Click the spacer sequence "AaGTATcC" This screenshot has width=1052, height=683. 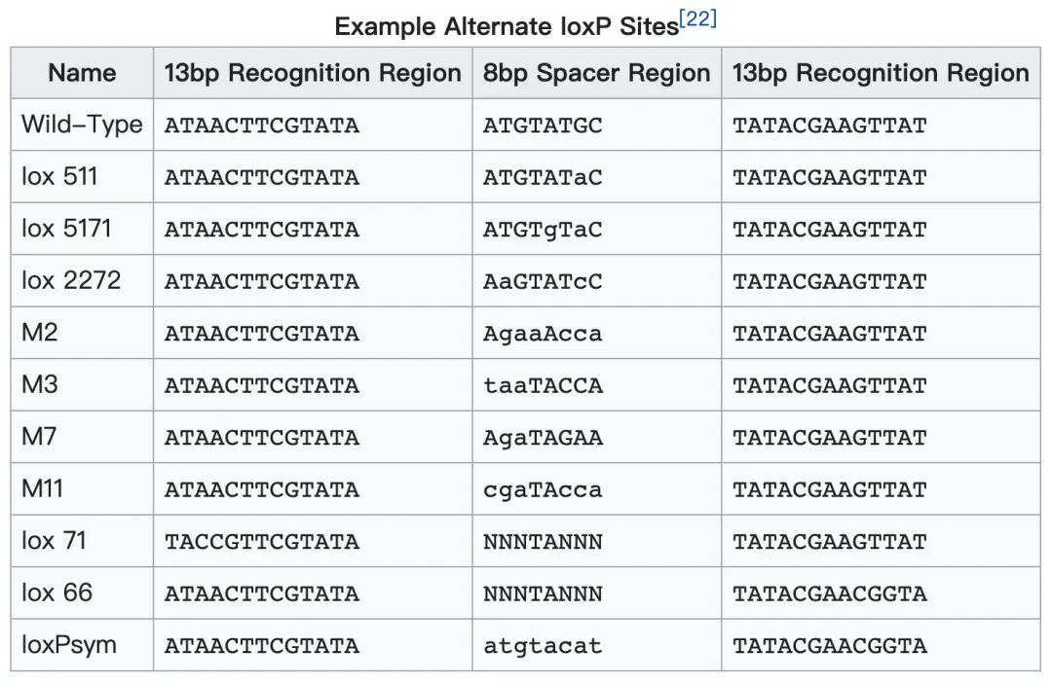click(x=543, y=282)
